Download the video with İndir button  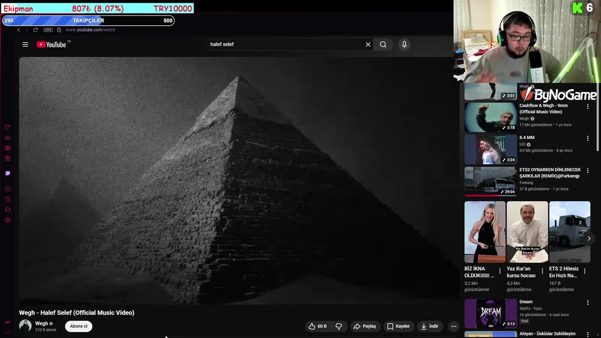pos(429,326)
